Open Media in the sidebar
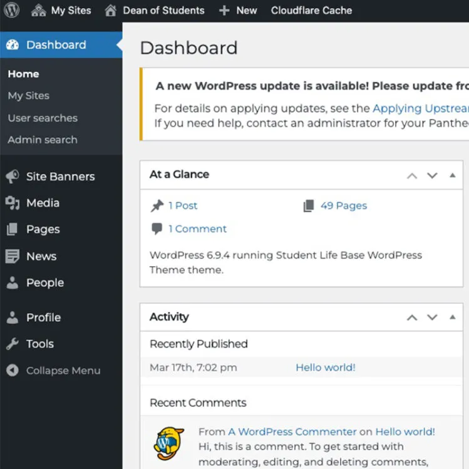This screenshot has height=469, width=469. (43, 203)
